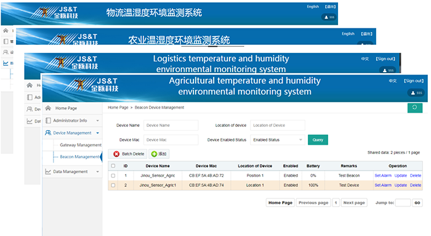Click Update for Jinou_Sensor_Agric1 row
Screen dimensions: 431x236
(400, 185)
